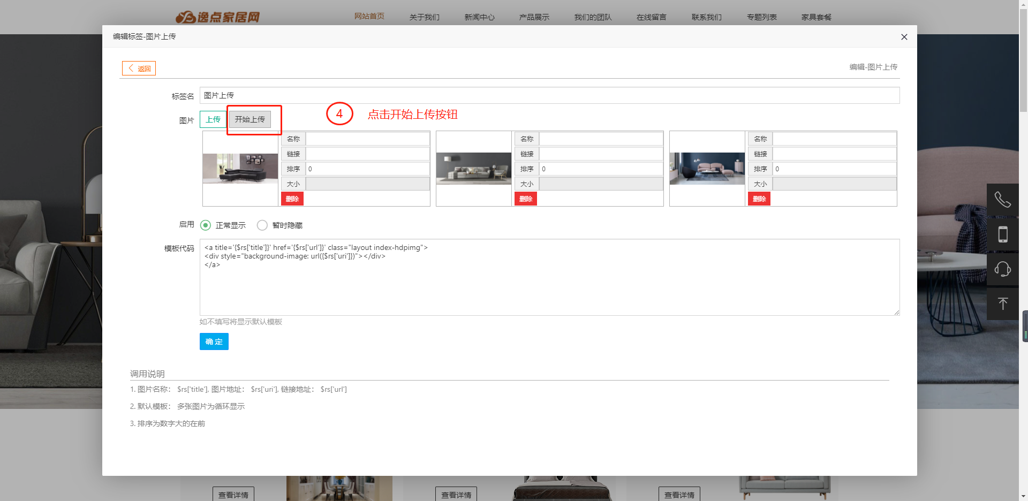
Task: Click the 2. 默认模板 note line
Action: (187, 406)
